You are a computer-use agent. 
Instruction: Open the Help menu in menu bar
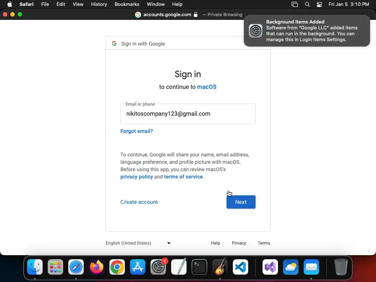pos(177,4)
